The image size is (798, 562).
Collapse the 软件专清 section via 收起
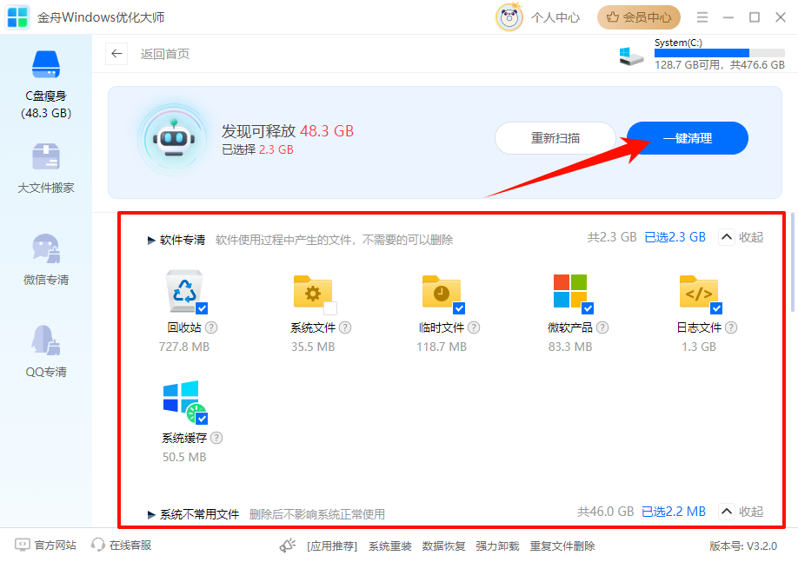pos(740,236)
